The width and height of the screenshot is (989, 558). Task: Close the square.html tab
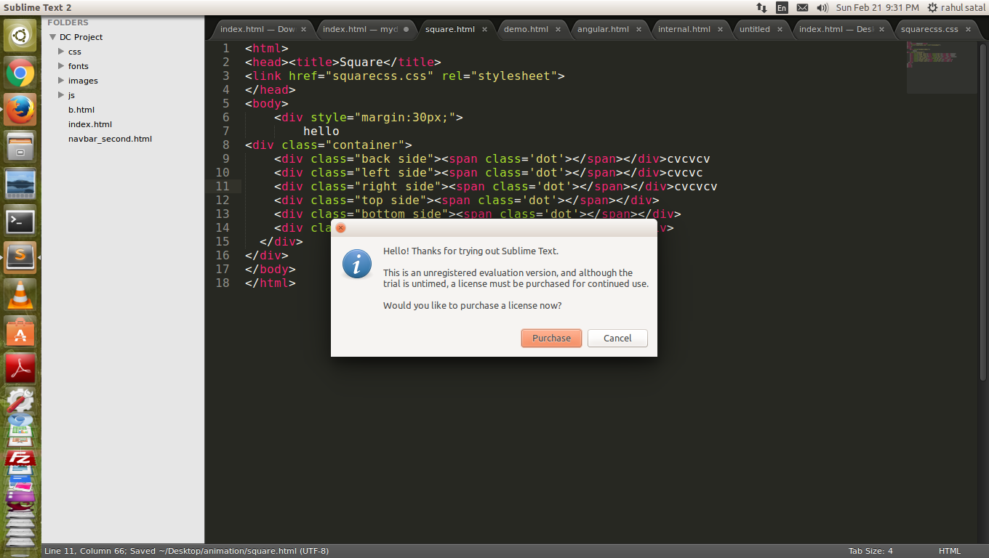point(485,29)
